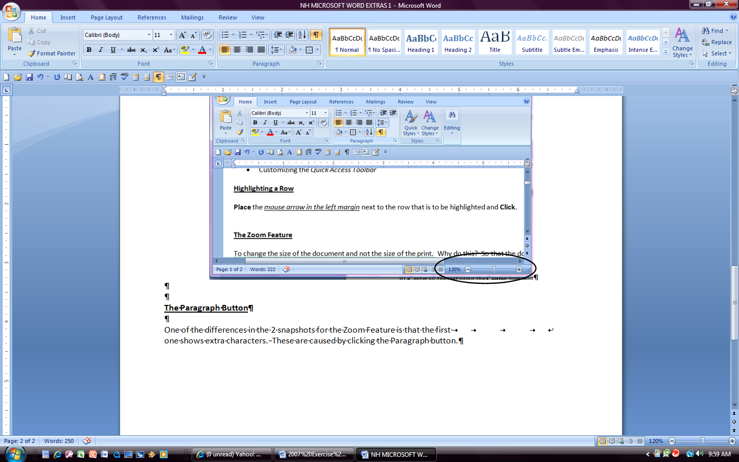Apply the Heading 1 style

tap(421, 42)
